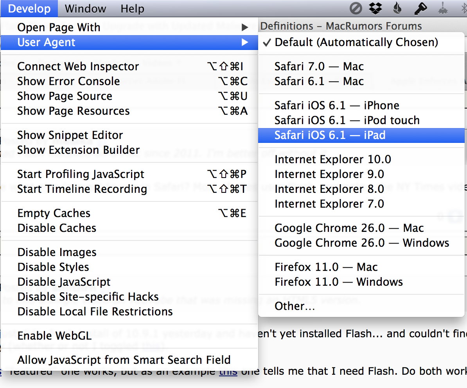467x388 pixels.
Task: Click the Dropbox menu bar icon
Action: 376,9
